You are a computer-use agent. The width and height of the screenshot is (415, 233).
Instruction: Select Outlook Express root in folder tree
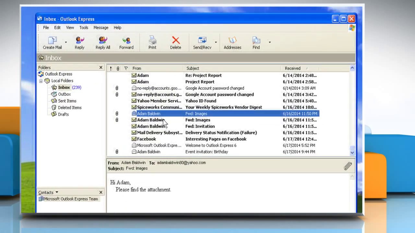coord(58,74)
